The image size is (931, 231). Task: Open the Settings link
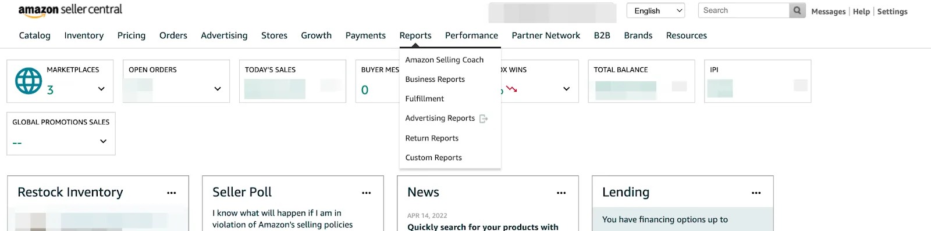click(893, 12)
